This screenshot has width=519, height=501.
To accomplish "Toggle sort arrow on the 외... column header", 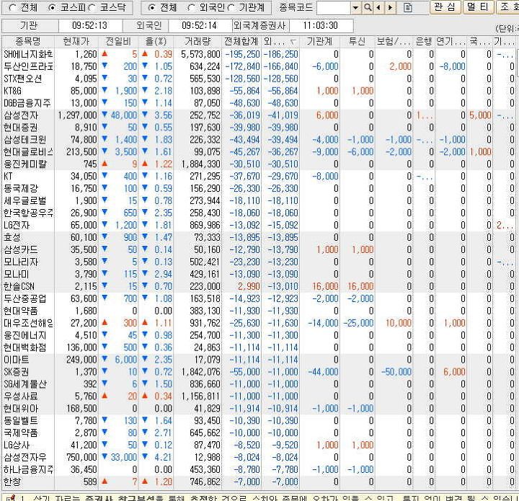I will click(293, 42).
